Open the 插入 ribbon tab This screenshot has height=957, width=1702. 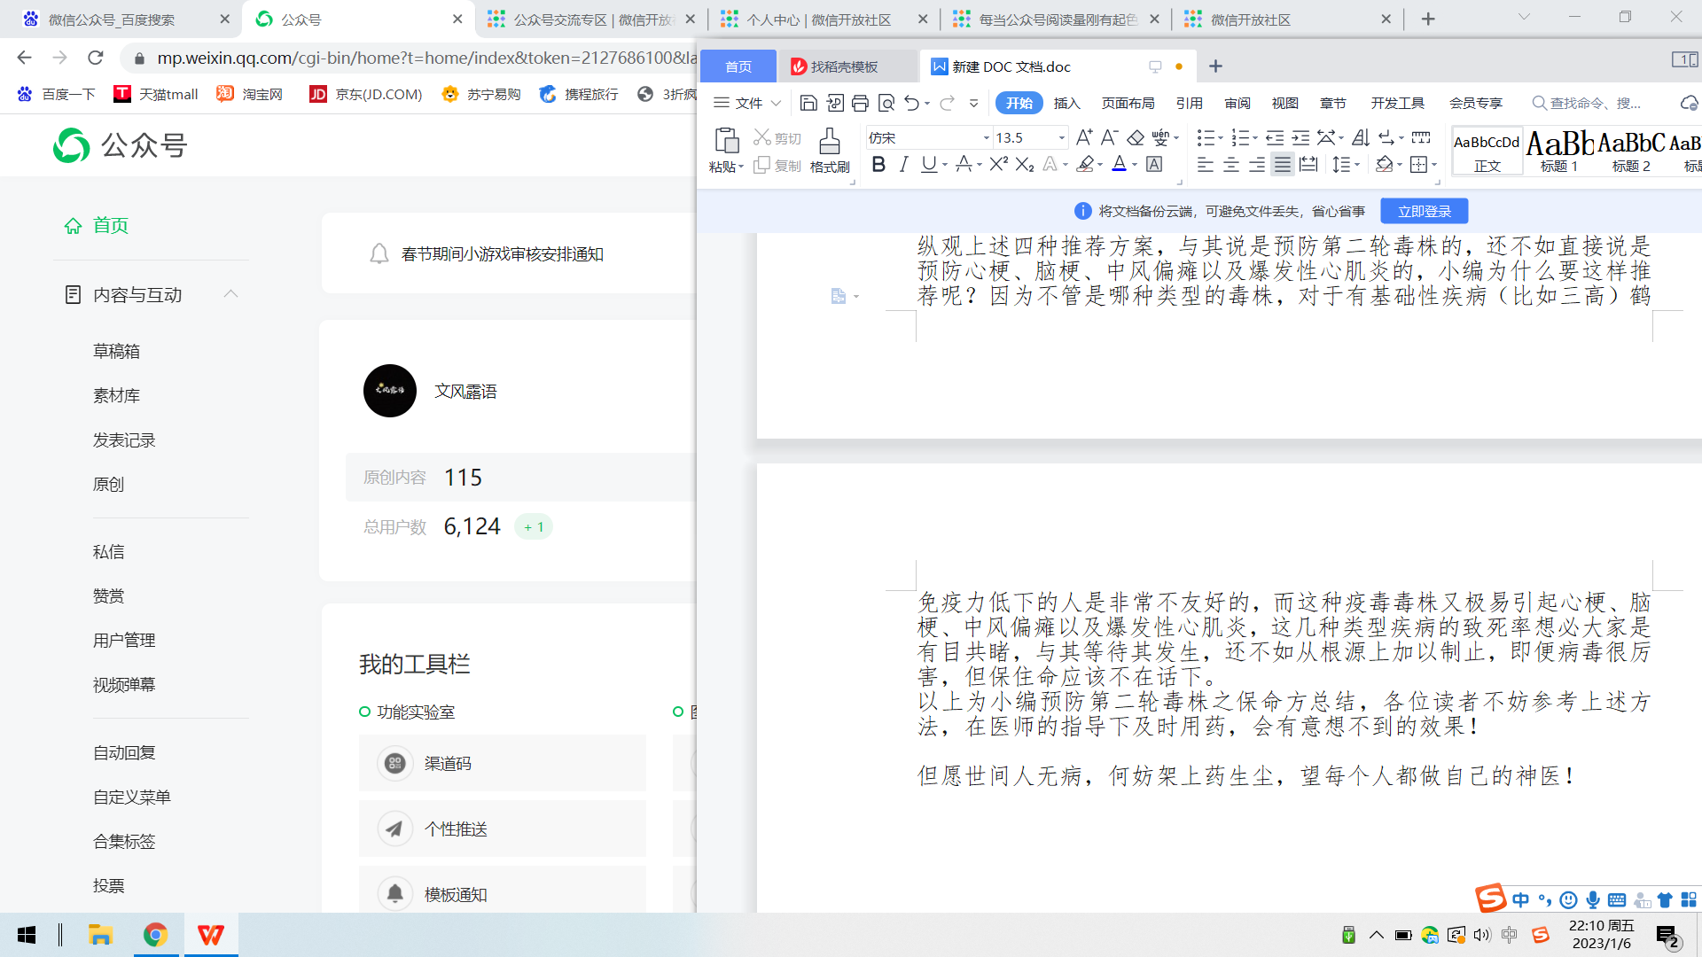[x=1066, y=104]
